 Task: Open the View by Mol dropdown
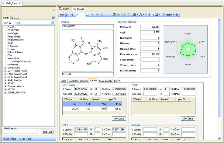tap(53, 23)
